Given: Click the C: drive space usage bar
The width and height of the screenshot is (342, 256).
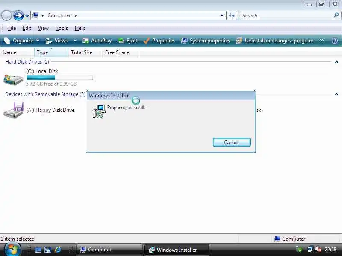Looking at the screenshot, I should 59,78.
